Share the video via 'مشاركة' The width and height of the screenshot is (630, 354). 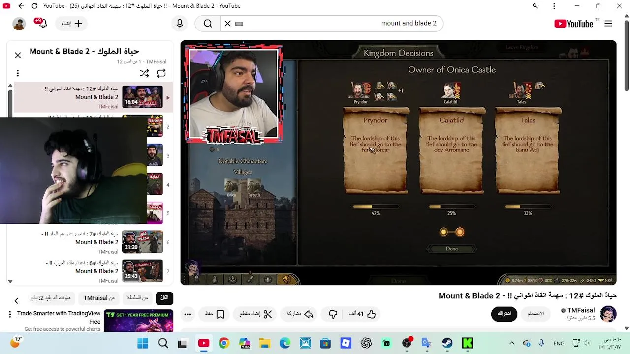tap(300, 314)
